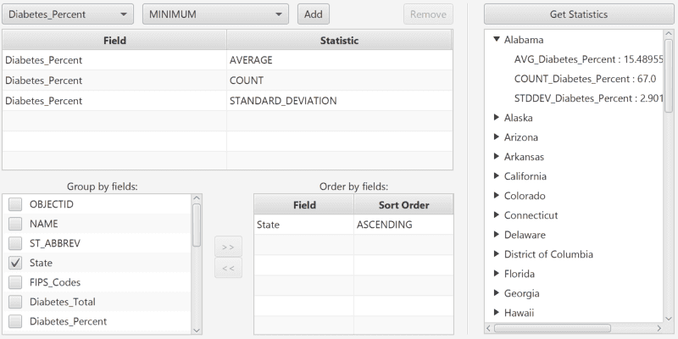Viewport: 678px width, 339px height.
Task: Click the << move-left arrow button
Action: click(x=228, y=269)
